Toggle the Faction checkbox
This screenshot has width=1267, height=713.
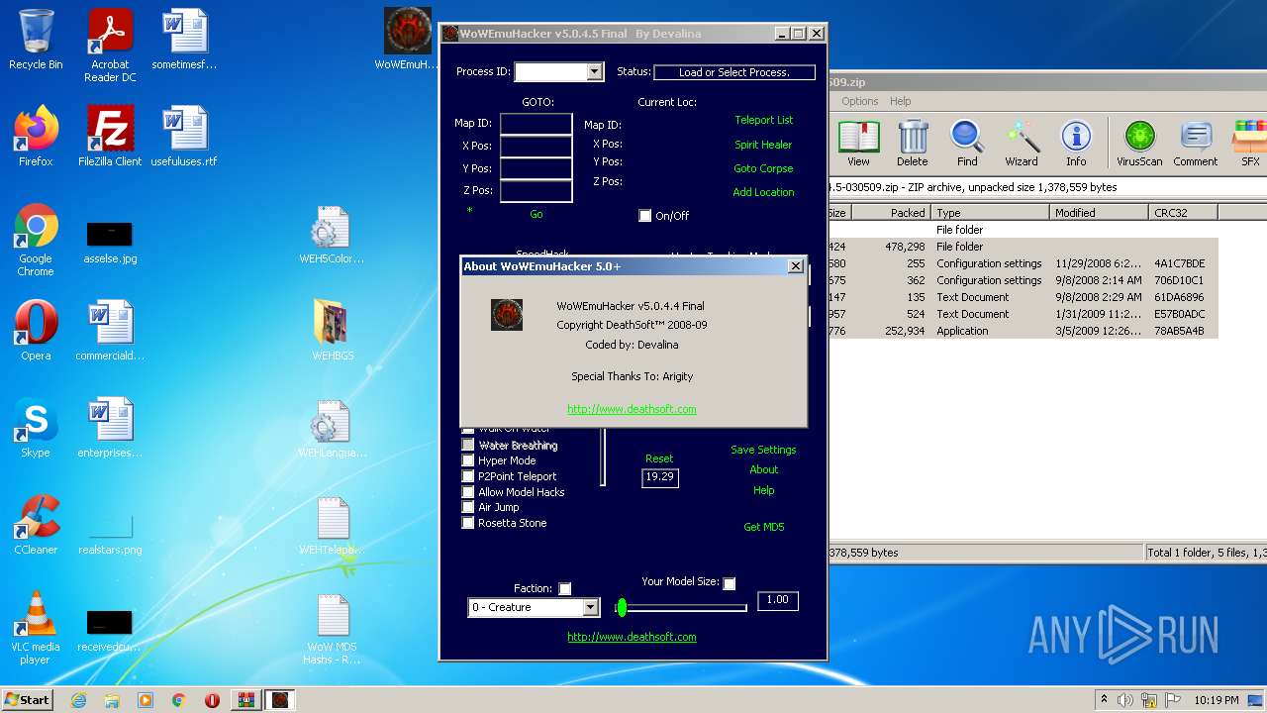564,589
